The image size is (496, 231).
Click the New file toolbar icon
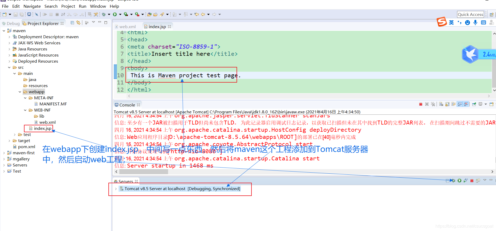(5, 14)
